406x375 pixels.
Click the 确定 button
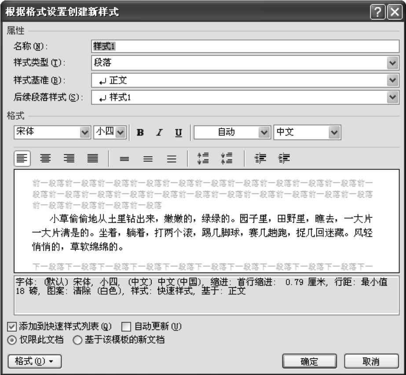click(309, 361)
